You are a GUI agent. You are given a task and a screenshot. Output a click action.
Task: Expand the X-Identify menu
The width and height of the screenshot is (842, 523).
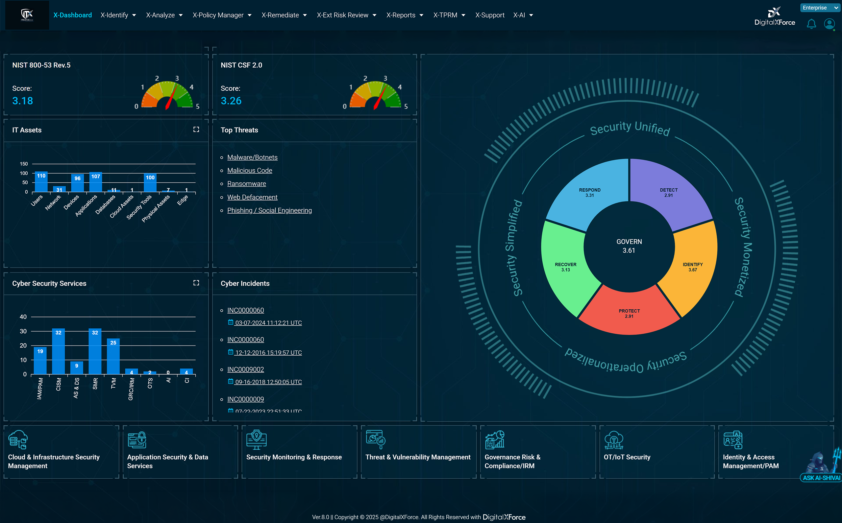point(118,15)
